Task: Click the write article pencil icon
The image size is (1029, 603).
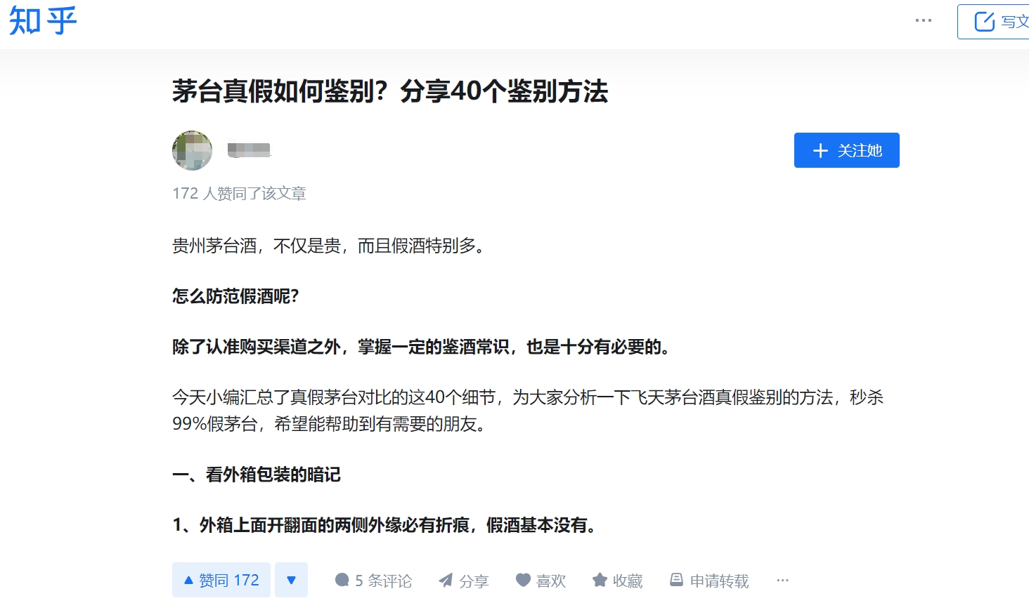Action: [984, 22]
